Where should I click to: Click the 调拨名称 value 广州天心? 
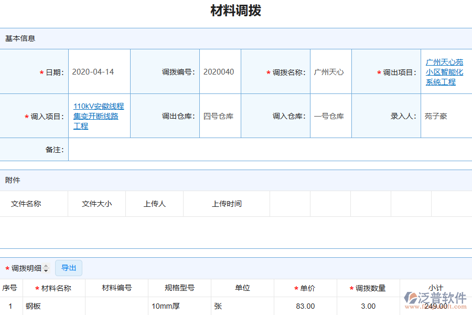330,71
